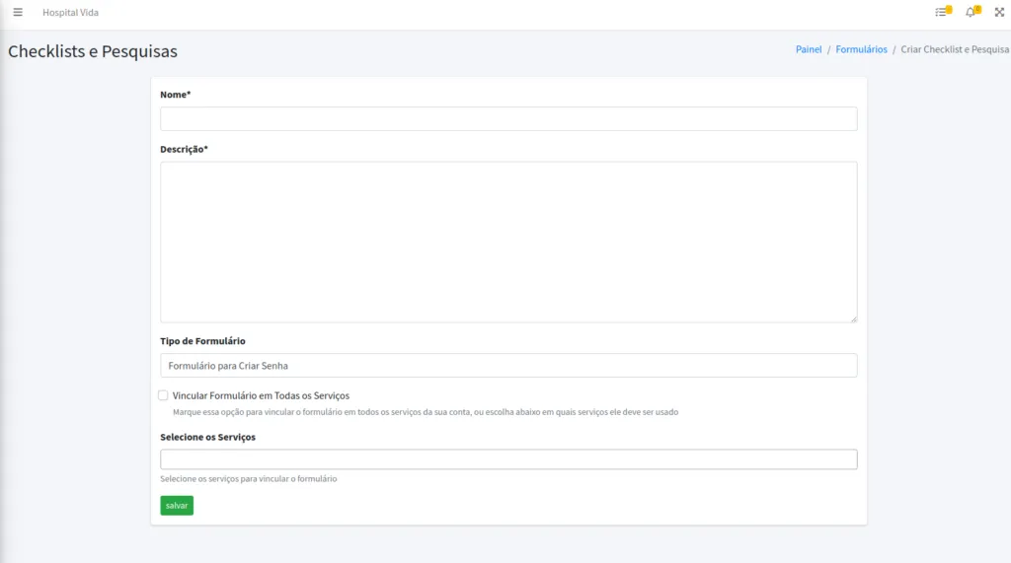Click the Hospital Vida header link
Screen dimensions: 1011x563
click(x=70, y=13)
